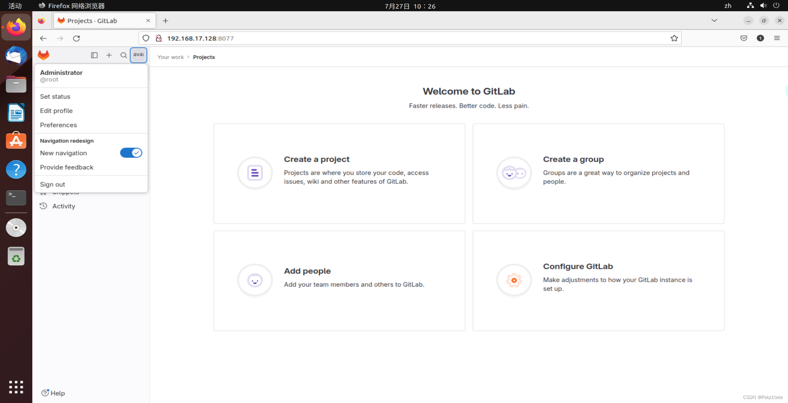788x403 pixels.
Task: Open LibreOffice Writer from dock
Action: (x=16, y=112)
